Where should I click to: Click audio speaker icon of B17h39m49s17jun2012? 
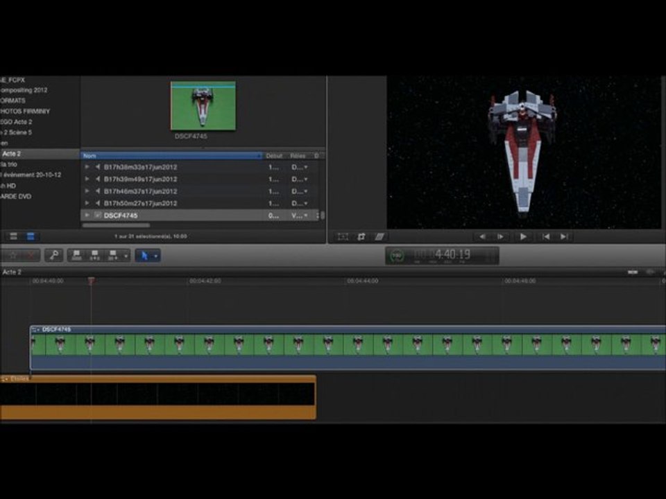tap(98, 179)
